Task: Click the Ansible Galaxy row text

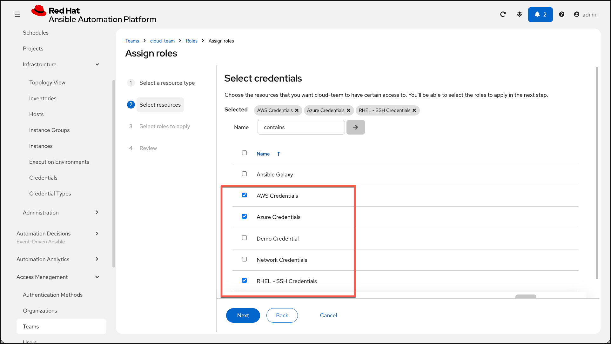Action: 275,175
